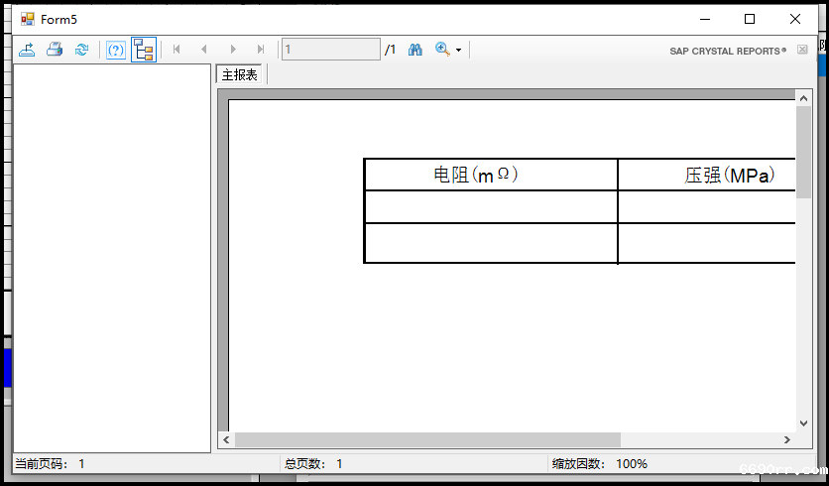Click the horizontal scrollbar right arrow
The height and width of the screenshot is (486, 829).
pyautogui.click(x=787, y=439)
